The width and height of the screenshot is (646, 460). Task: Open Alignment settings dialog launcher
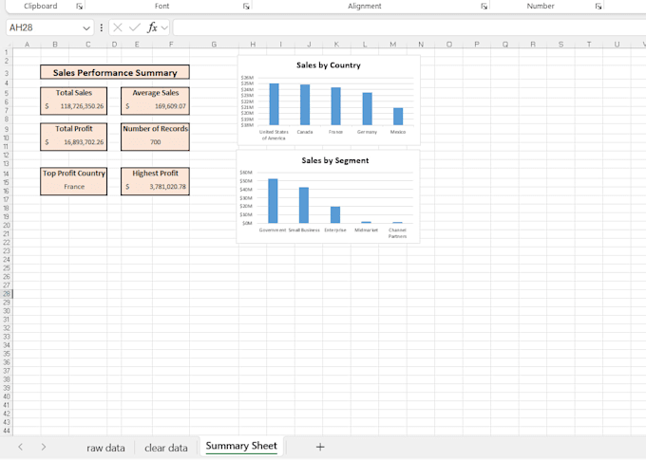pyautogui.click(x=484, y=7)
